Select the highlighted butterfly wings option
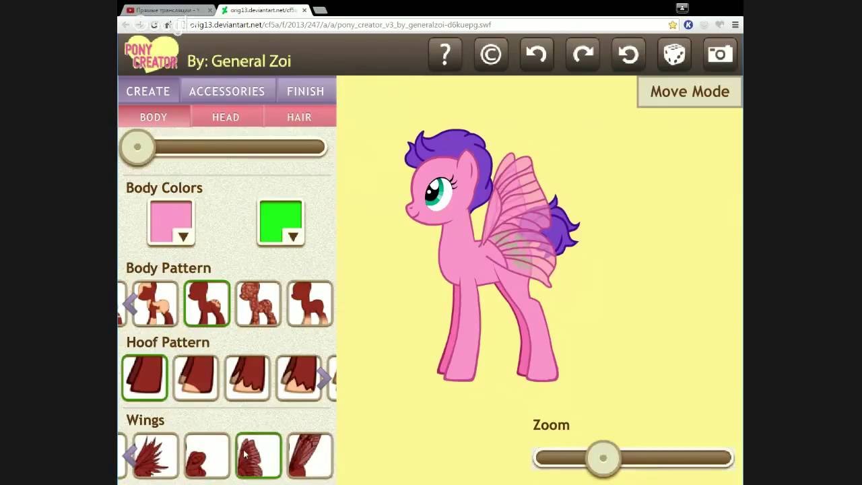Image resolution: width=862 pixels, height=485 pixels. (258, 456)
